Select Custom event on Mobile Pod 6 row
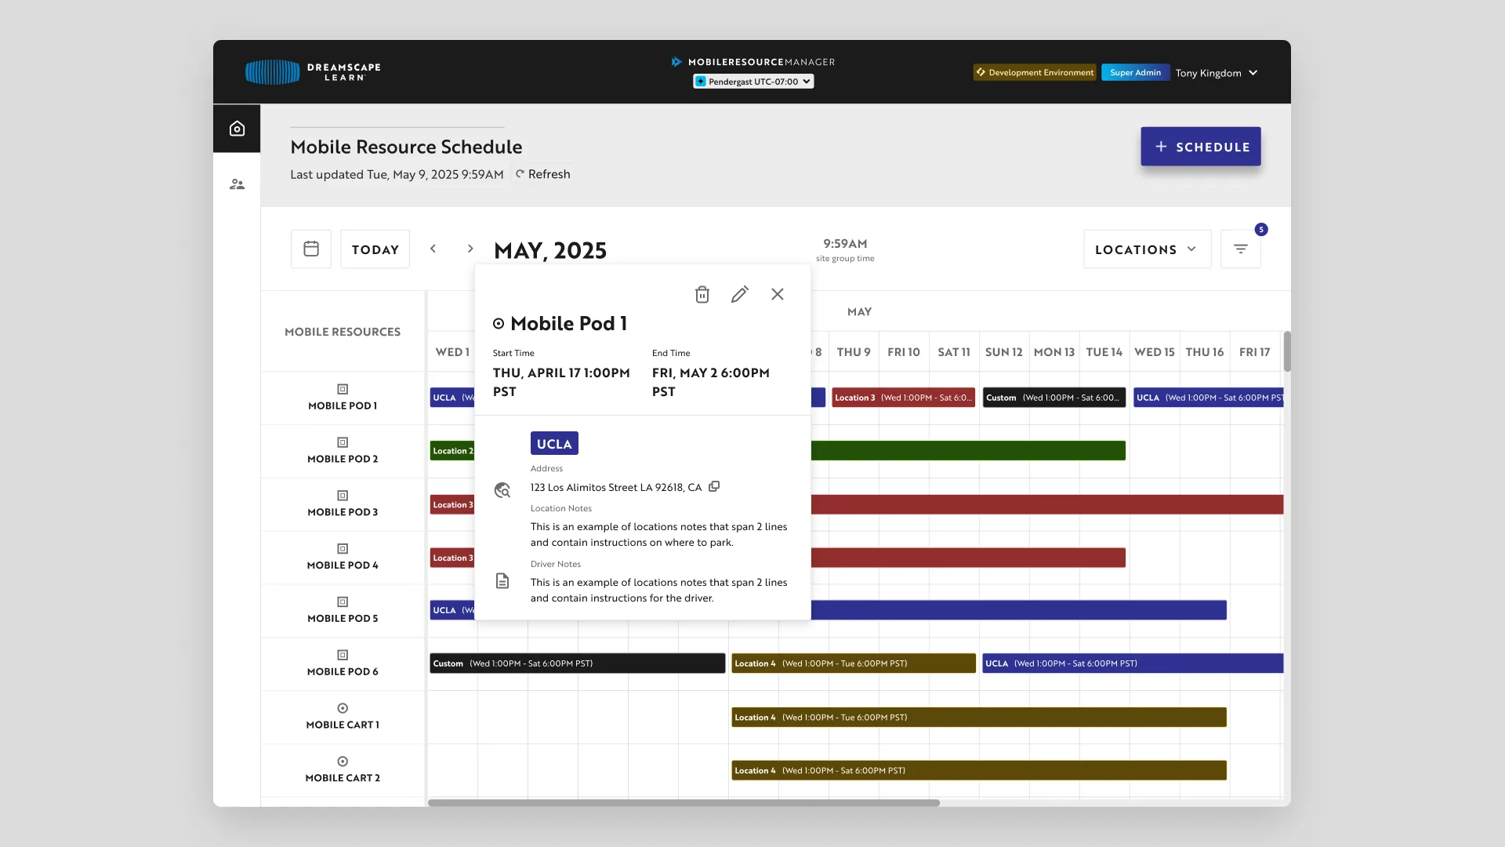This screenshot has width=1505, height=847. (577, 663)
